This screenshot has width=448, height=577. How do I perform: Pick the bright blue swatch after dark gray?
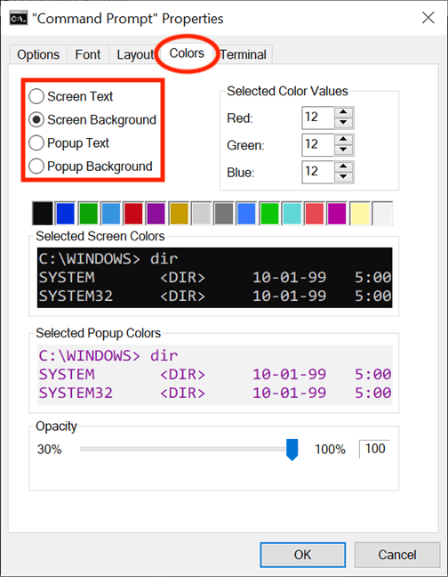pyautogui.click(x=246, y=213)
